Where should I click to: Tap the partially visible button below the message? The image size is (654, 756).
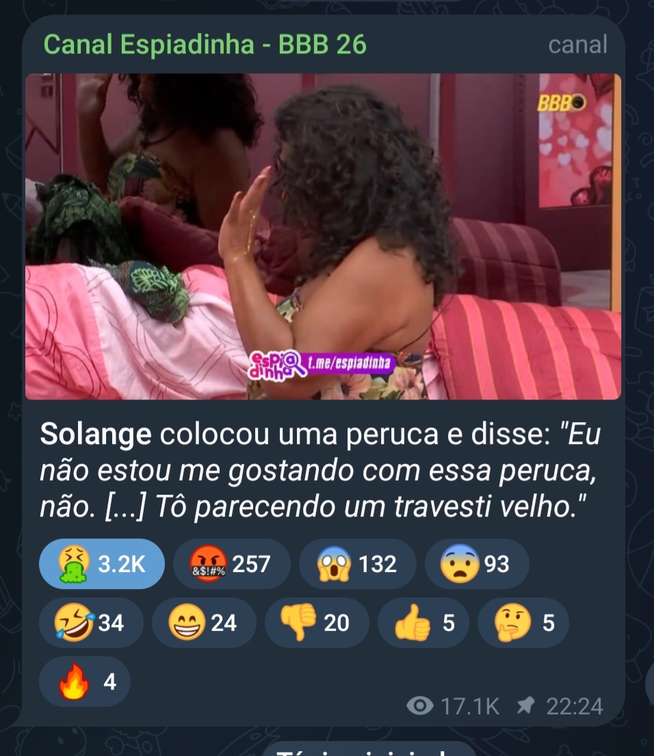pyautogui.click(x=370, y=748)
